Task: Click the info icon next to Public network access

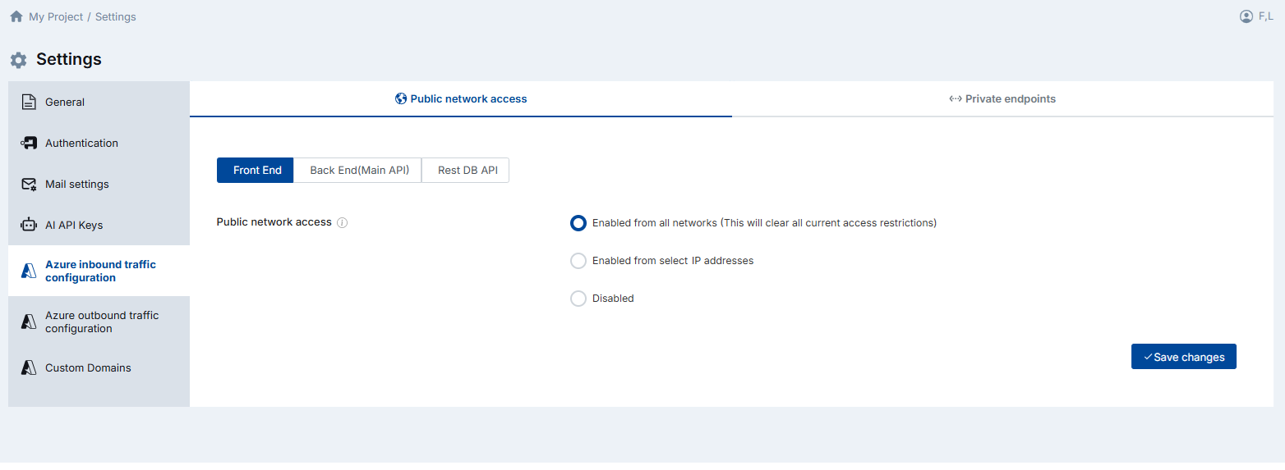Action: tap(343, 222)
